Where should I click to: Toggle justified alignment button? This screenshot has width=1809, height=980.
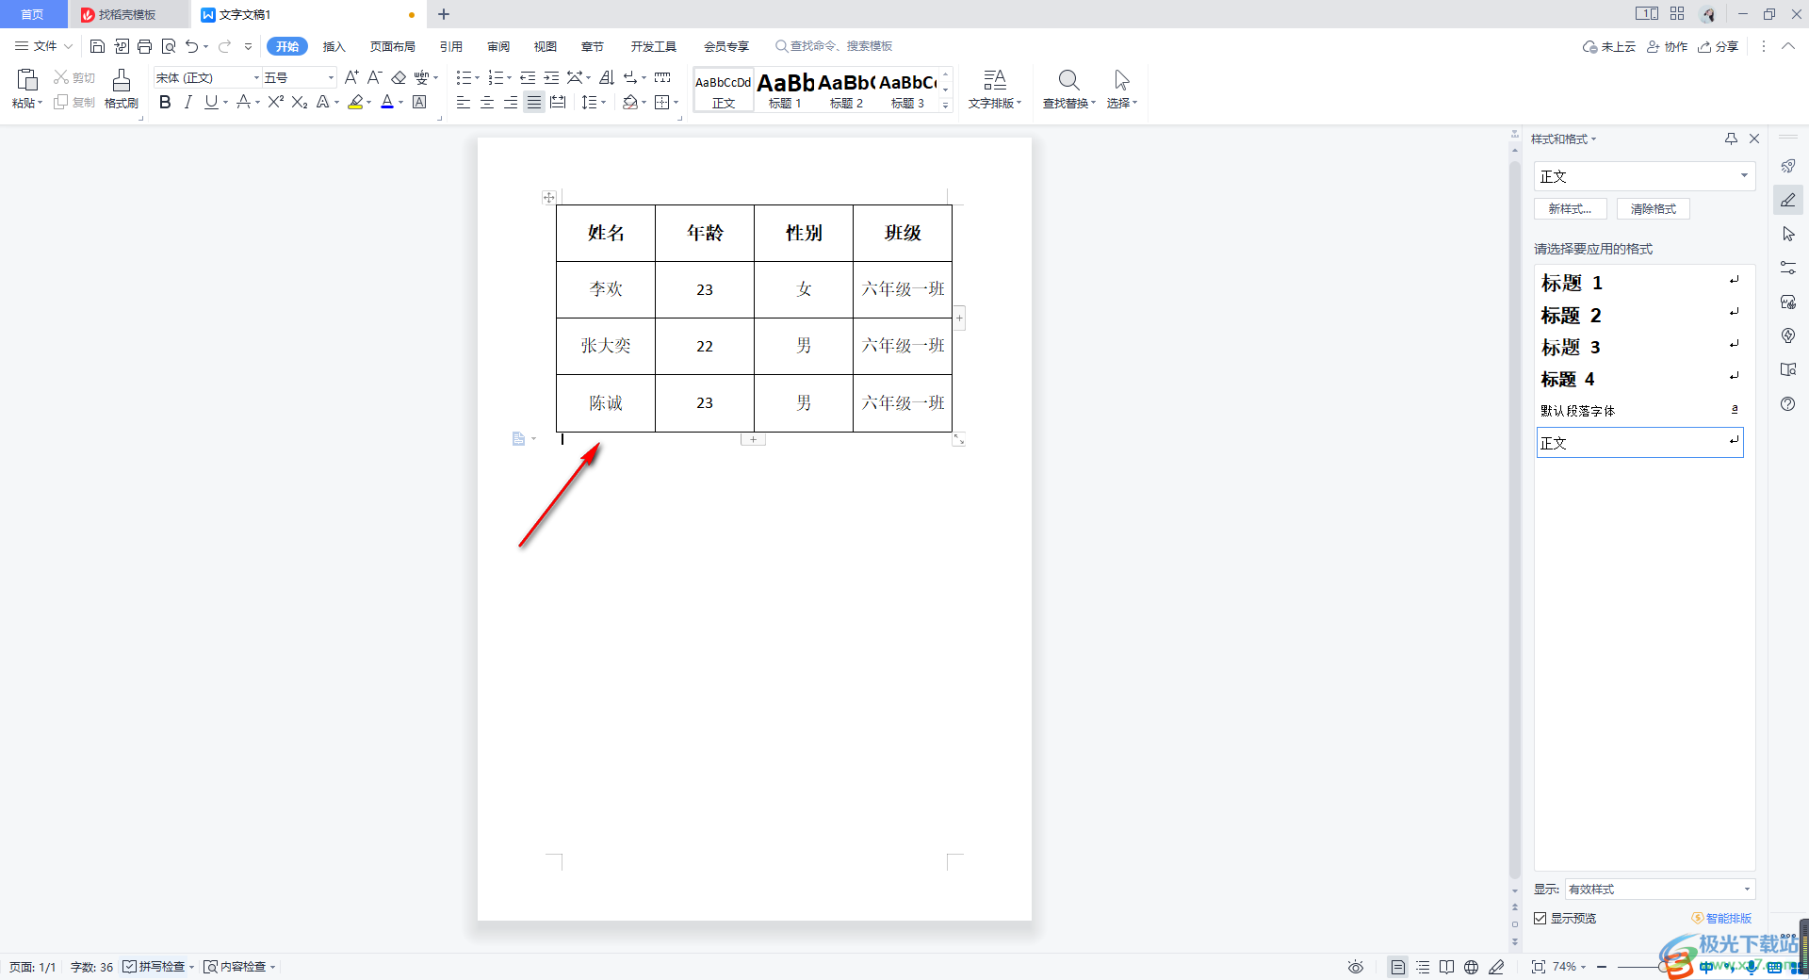[x=534, y=102]
